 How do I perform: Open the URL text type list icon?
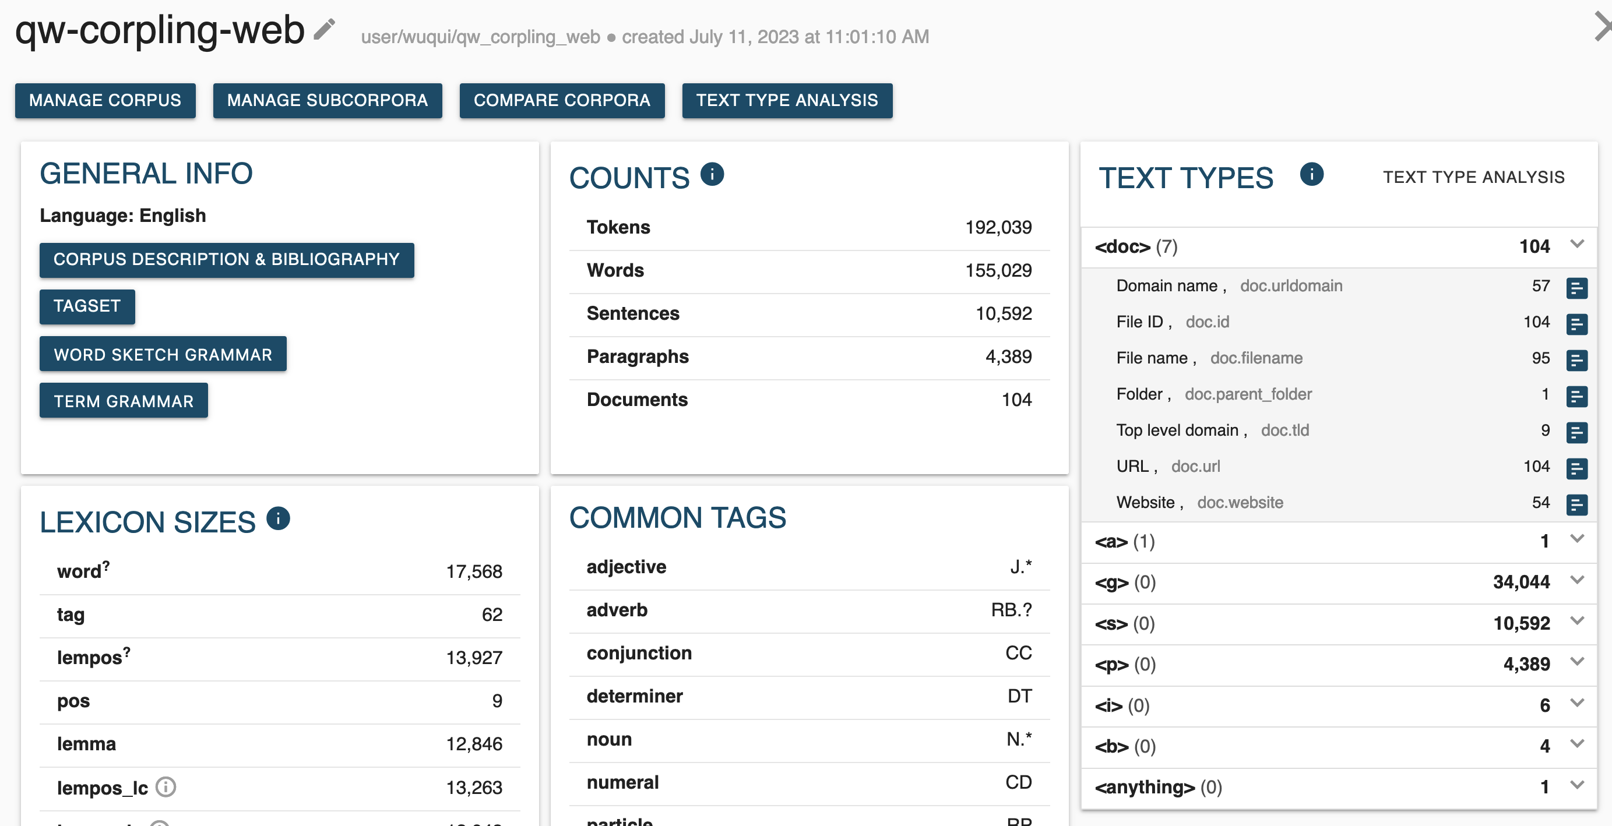1576,468
